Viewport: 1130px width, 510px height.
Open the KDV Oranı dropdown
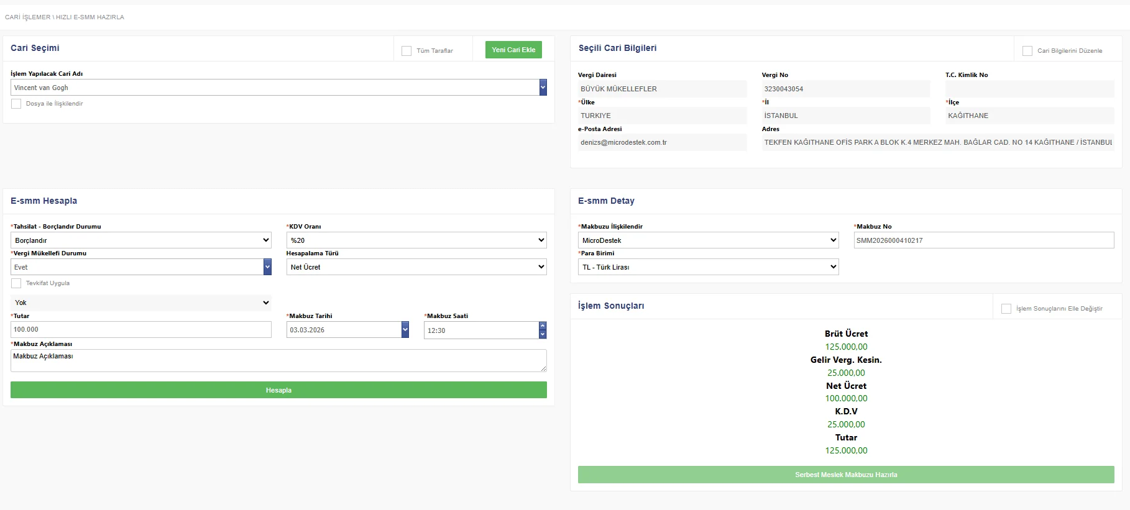pyautogui.click(x=416, y=240)
